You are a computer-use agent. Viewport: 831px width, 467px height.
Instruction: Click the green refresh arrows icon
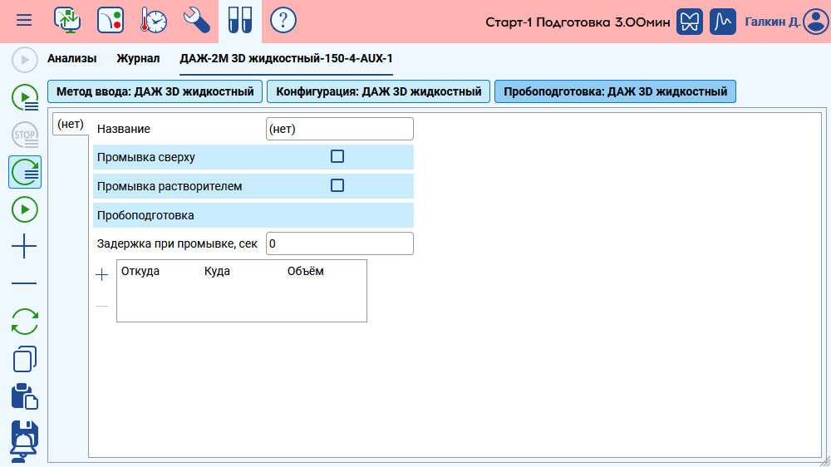(25, 322)
